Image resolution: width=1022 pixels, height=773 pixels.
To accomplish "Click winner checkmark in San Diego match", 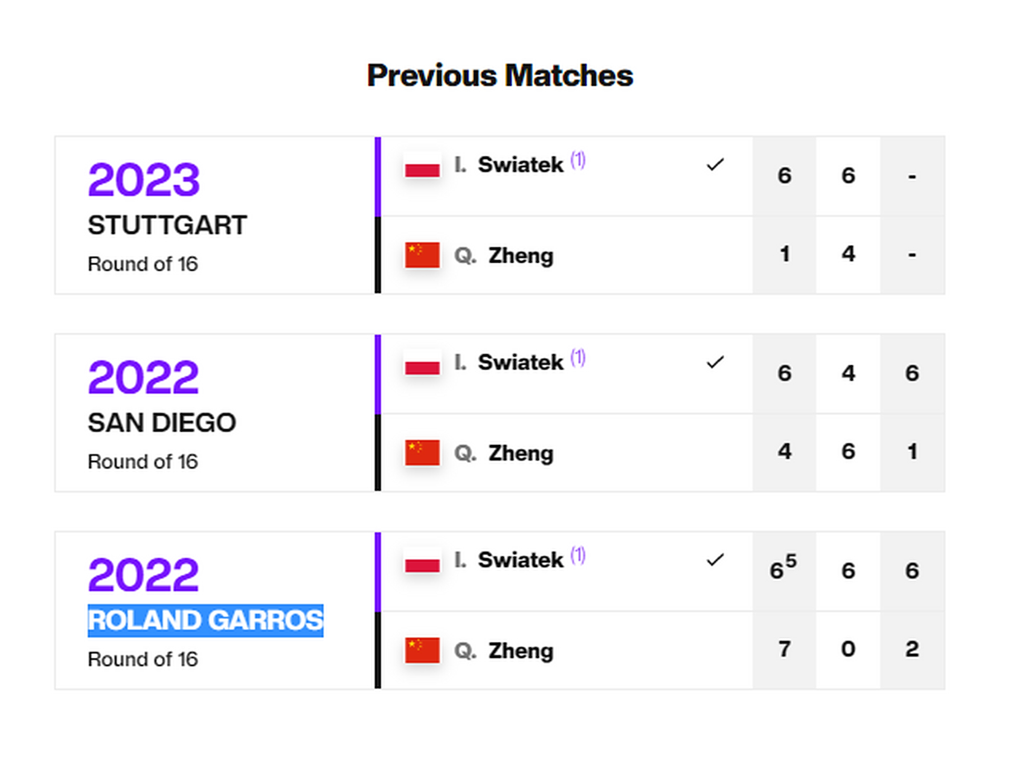I will (x=715, y=362).
